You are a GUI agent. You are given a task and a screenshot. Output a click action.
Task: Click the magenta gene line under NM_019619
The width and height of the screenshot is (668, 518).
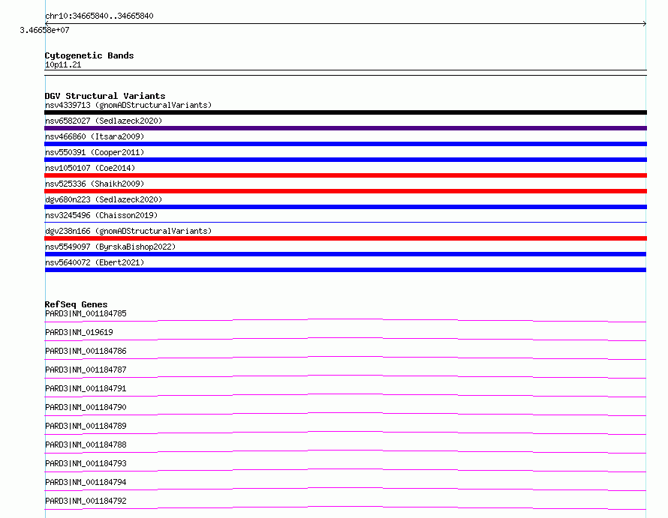tap(345, 339)
